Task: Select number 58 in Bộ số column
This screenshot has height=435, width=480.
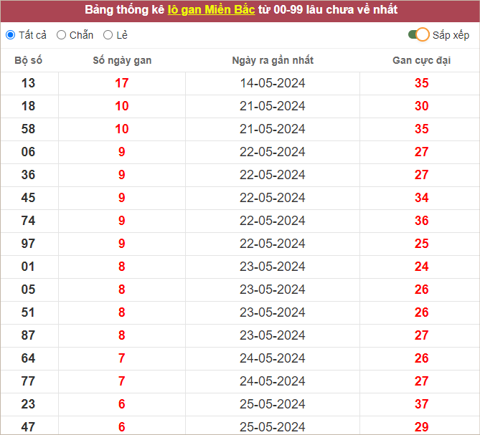Action: point(29,129)
